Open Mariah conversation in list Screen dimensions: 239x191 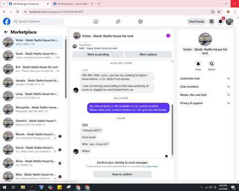point(32,136)
